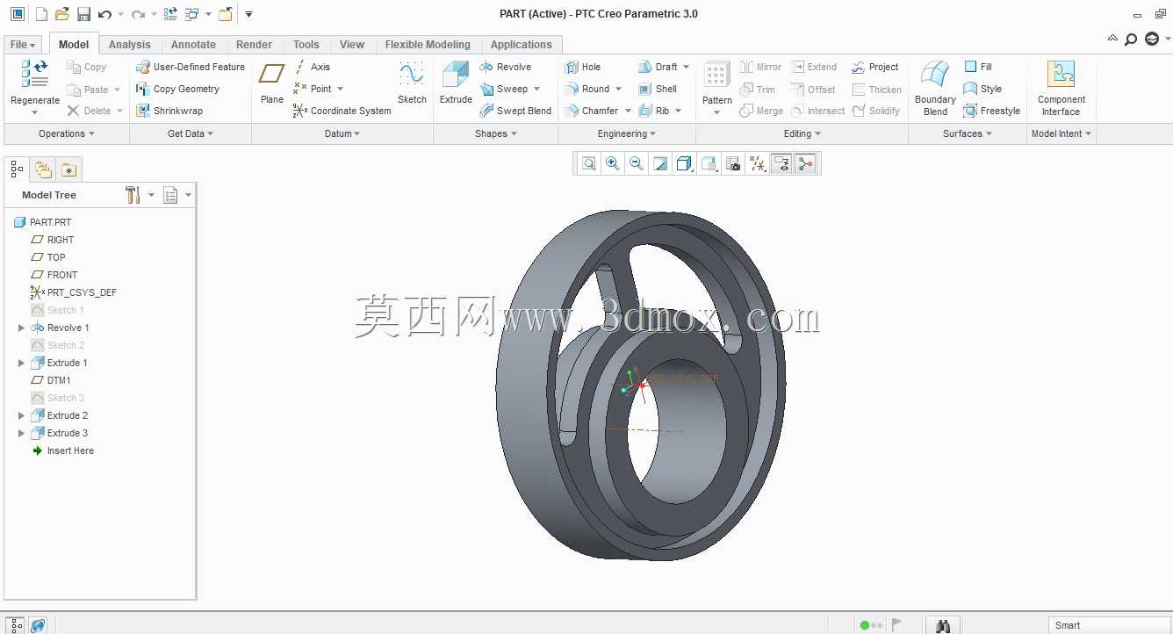
Task: Expand the Extrude 1 feature
Action: [22, 363]
